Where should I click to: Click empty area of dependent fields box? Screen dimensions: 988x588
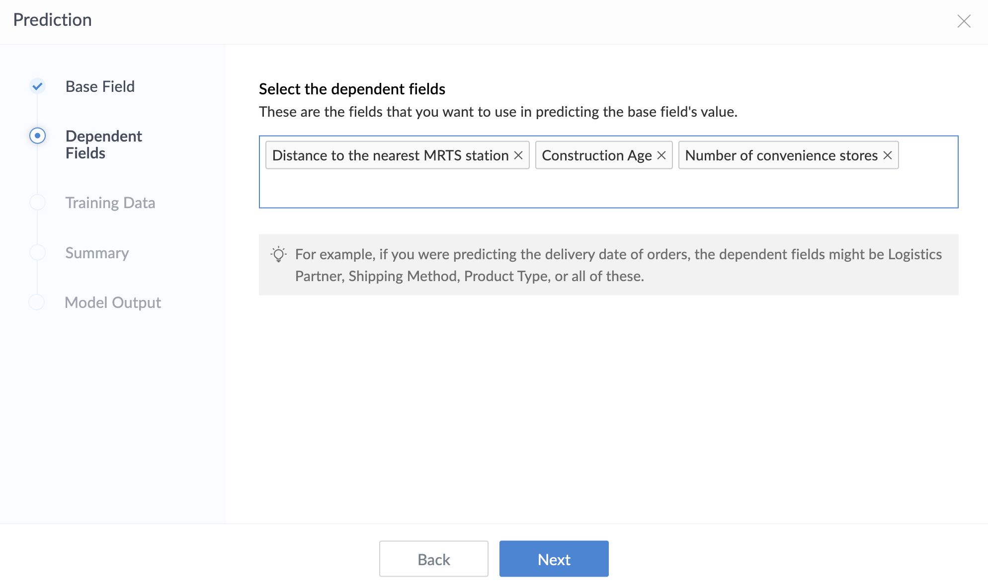coord(607,189)
